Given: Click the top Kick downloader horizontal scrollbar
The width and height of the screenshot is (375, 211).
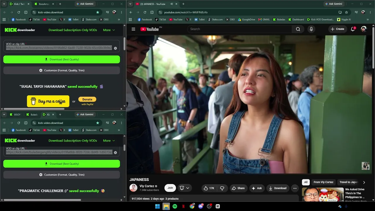Looking at the screenshot, I should tap(34, 109).
